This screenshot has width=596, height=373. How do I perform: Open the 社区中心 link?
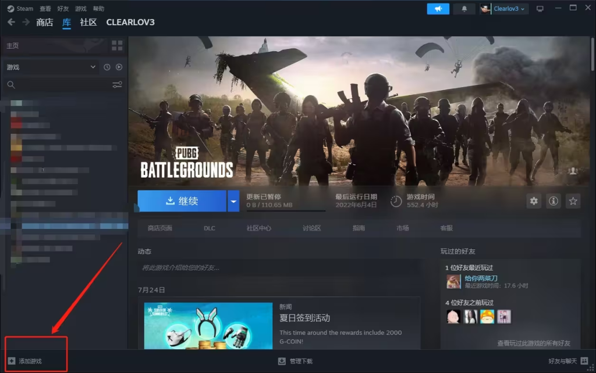[x=259, y=228]
